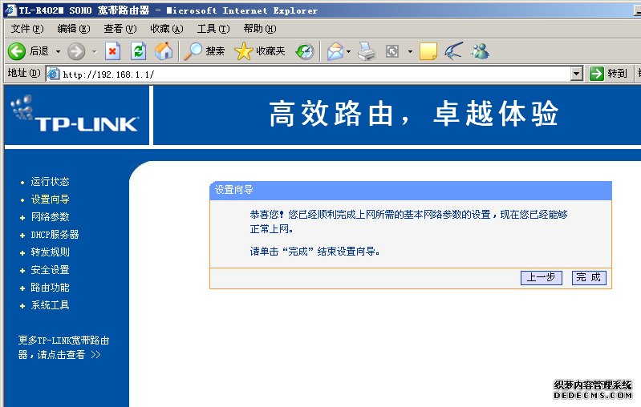Open the Messenger people icon
Screen dimensions: 641x407
[x=480, y=51]
